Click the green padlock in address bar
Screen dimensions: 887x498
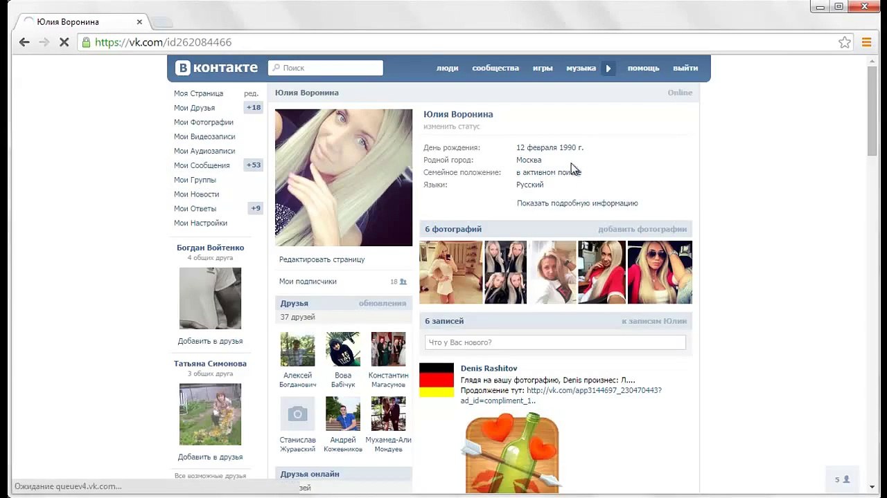click(86, 42)
